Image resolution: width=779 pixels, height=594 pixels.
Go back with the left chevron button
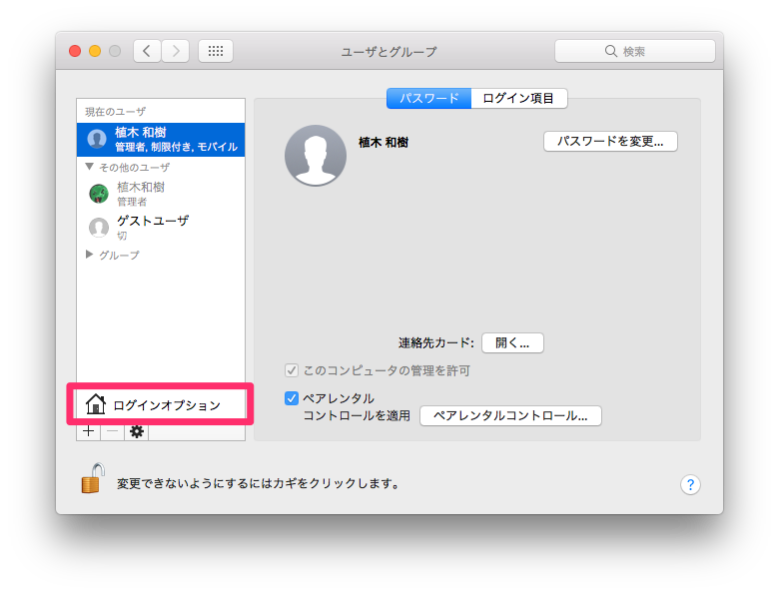pyautogui.click(x=147, y=51)
